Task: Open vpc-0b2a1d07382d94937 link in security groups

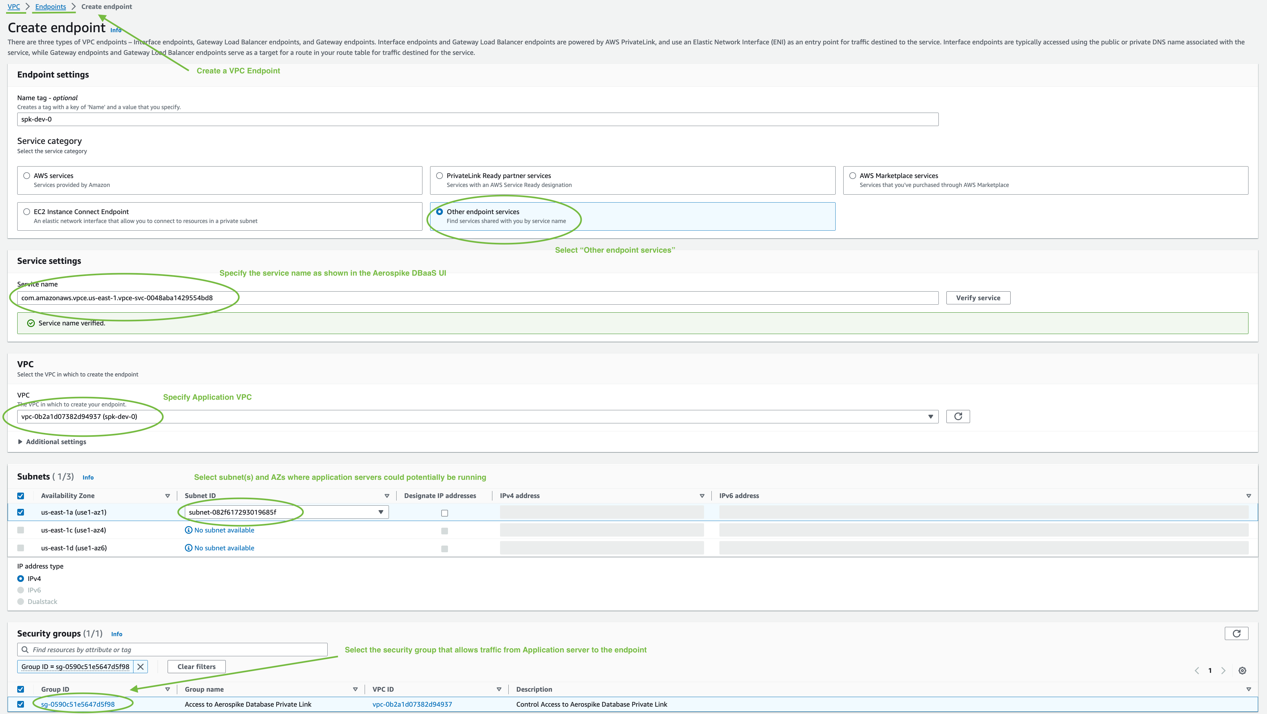Action: [x=412, y=704]
